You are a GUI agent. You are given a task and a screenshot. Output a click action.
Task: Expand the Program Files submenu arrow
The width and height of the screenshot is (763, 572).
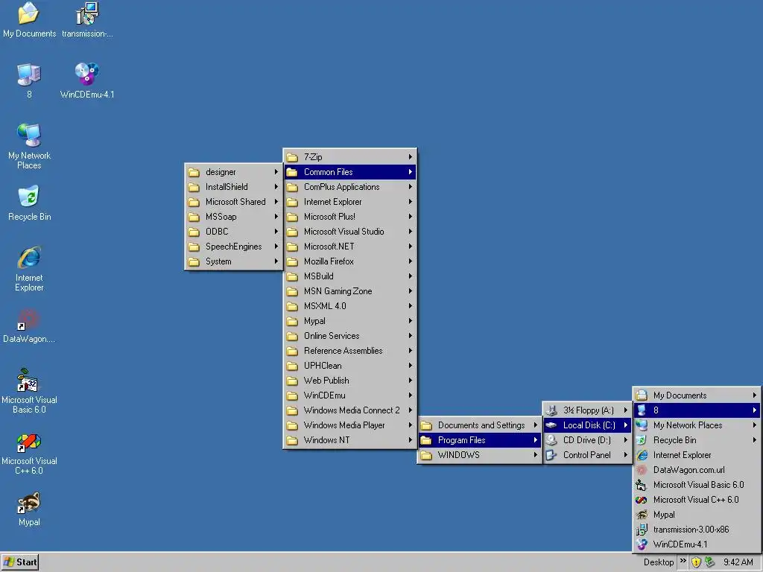535,440
